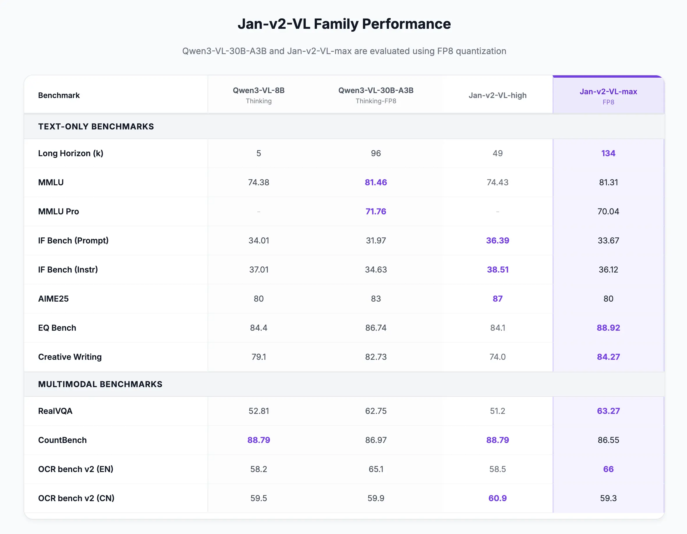This screenshot has width=687, height=534.
Task: Click the page title Jan-v2-VL Family Performance
Action: pos(344,24)
